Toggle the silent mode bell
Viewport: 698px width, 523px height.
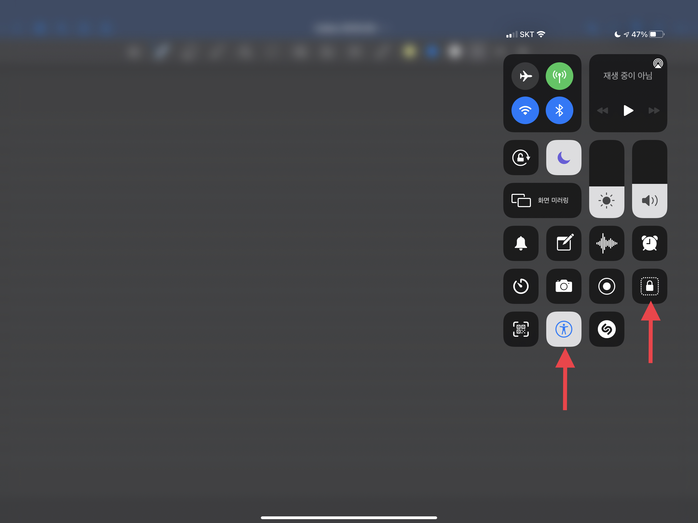tap(521, 243)
